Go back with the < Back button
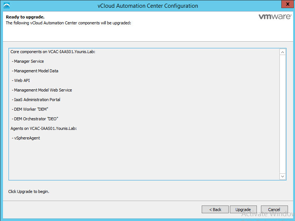Viewport: 295px width, 221px height. click(x=215, y=210)
